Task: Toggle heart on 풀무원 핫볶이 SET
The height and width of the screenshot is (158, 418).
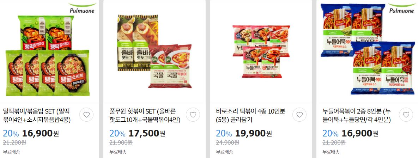Action: pos(193,115)
